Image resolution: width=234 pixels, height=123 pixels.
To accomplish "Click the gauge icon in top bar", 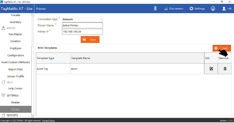I will [x=213, y=9].
